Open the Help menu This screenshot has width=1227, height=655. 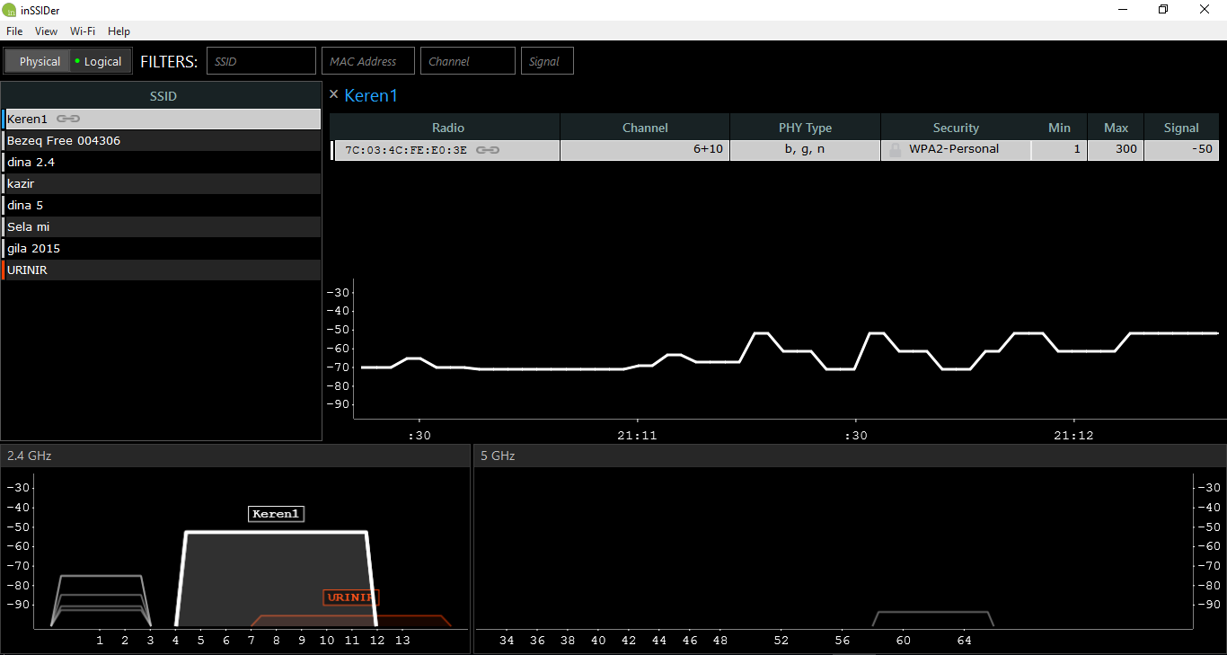119,31
